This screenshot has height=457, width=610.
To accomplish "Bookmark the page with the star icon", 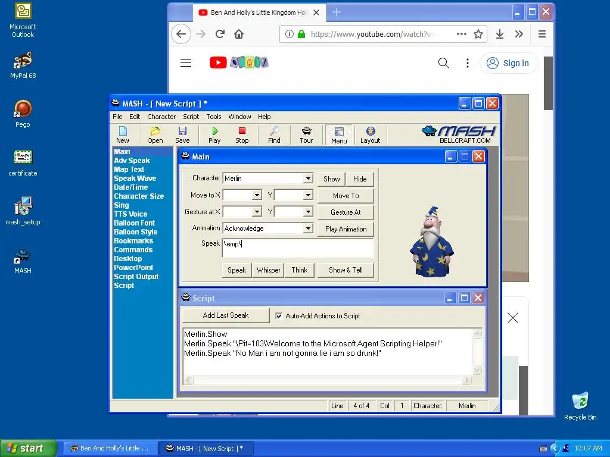I will pyautogui.click(x=478, y=34).
